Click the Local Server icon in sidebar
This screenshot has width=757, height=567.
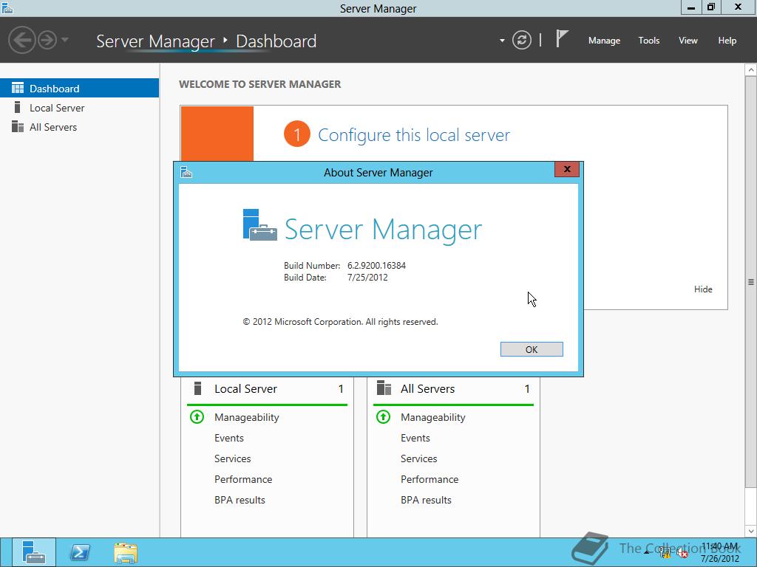(x=18, y=107)
